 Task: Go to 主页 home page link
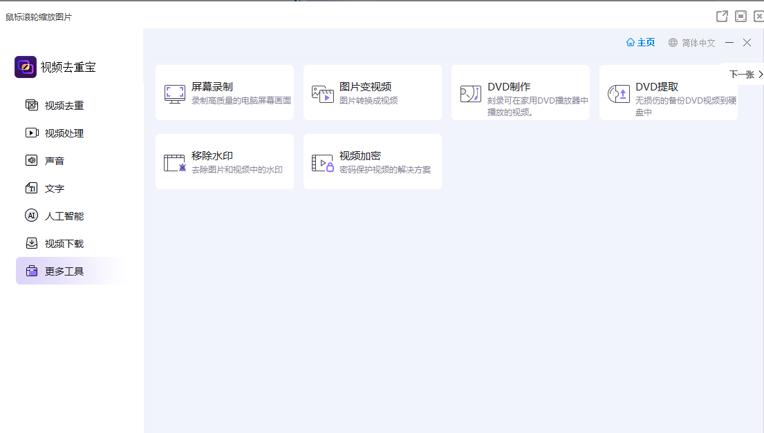pyautogui.click(x=640, y=43)
